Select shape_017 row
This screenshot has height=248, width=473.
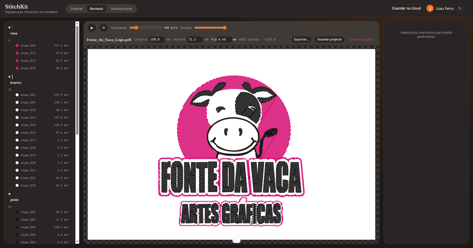pyautogui.click(x=42, y=140)
